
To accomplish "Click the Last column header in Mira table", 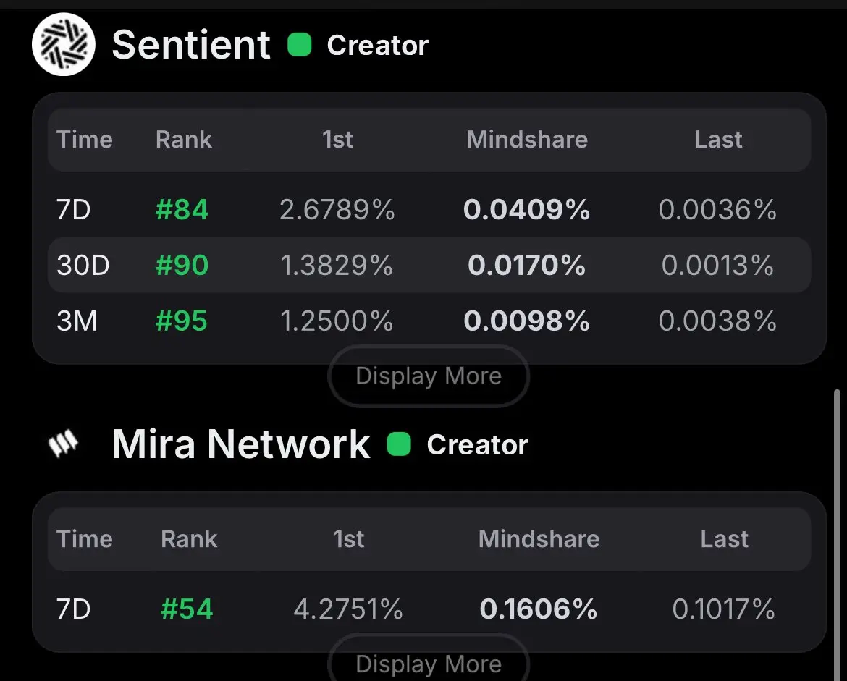I will tap(725, 539).
